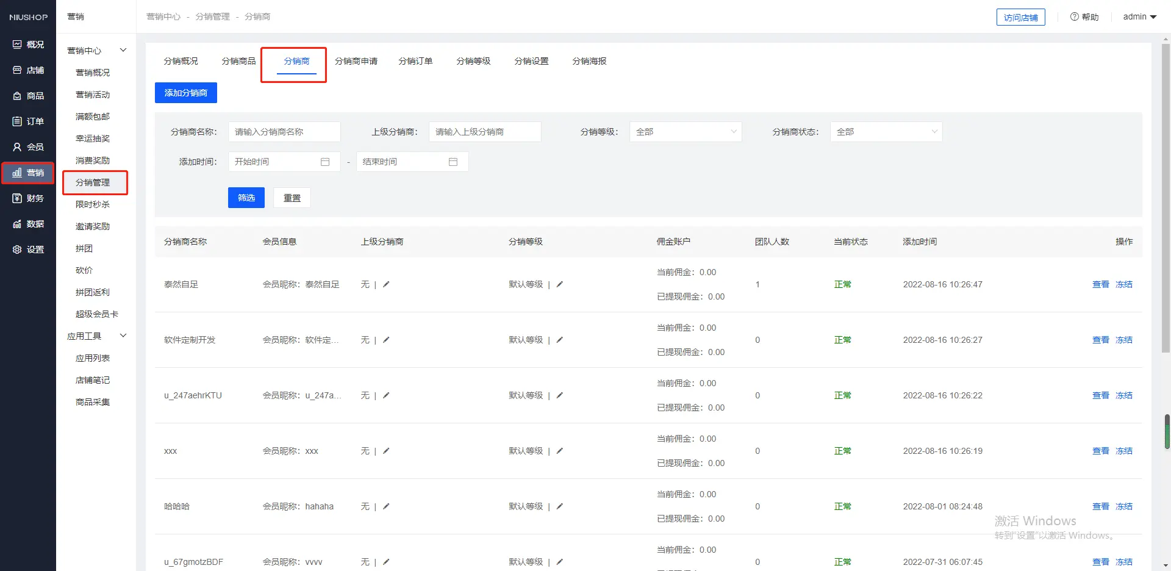1171x571 pixels.
Task: Open the 财务 finance icon in sidebar
Action: 17,198
